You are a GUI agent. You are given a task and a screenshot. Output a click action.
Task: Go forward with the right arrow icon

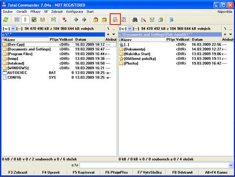84,20
